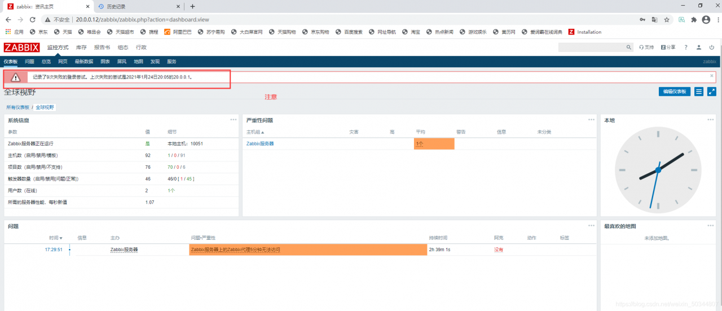Click the site not secure 不安全 indicator
The height and width of the screenshot is (311, 722).
[58, 19]
